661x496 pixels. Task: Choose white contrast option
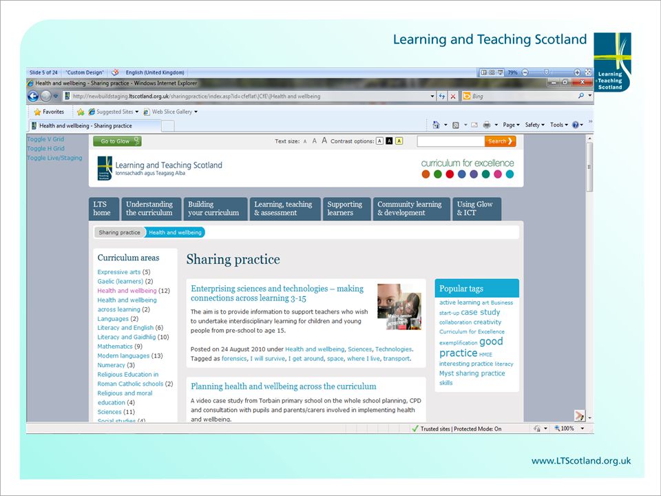coord(380,141)
